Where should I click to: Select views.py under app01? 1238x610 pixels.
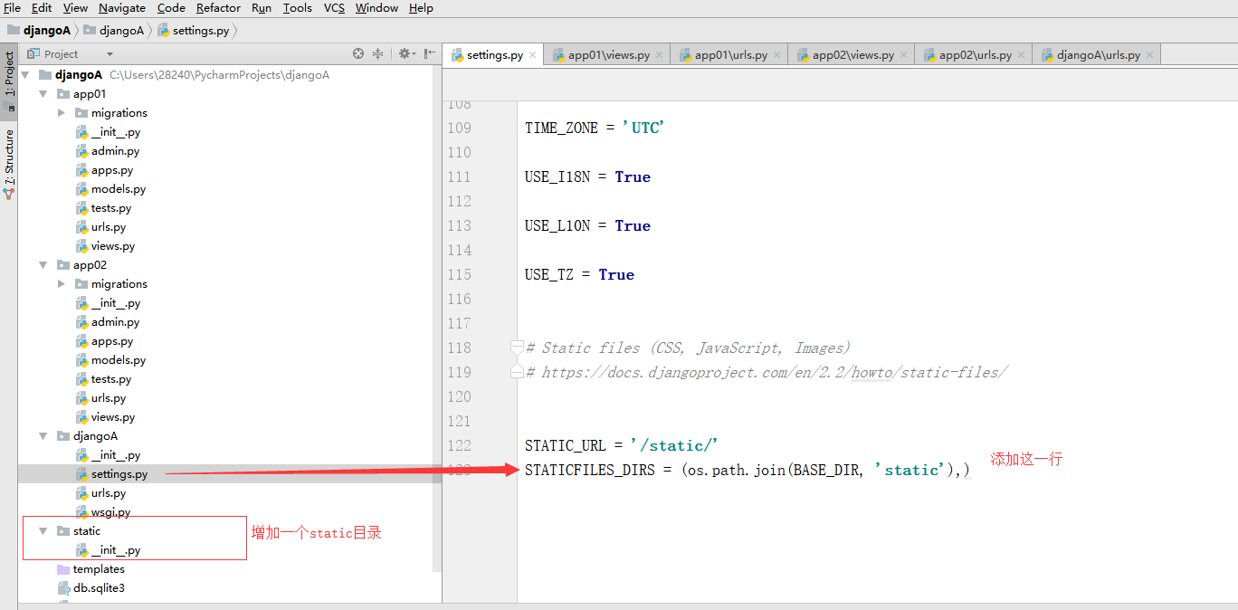[x=113, y=246]
